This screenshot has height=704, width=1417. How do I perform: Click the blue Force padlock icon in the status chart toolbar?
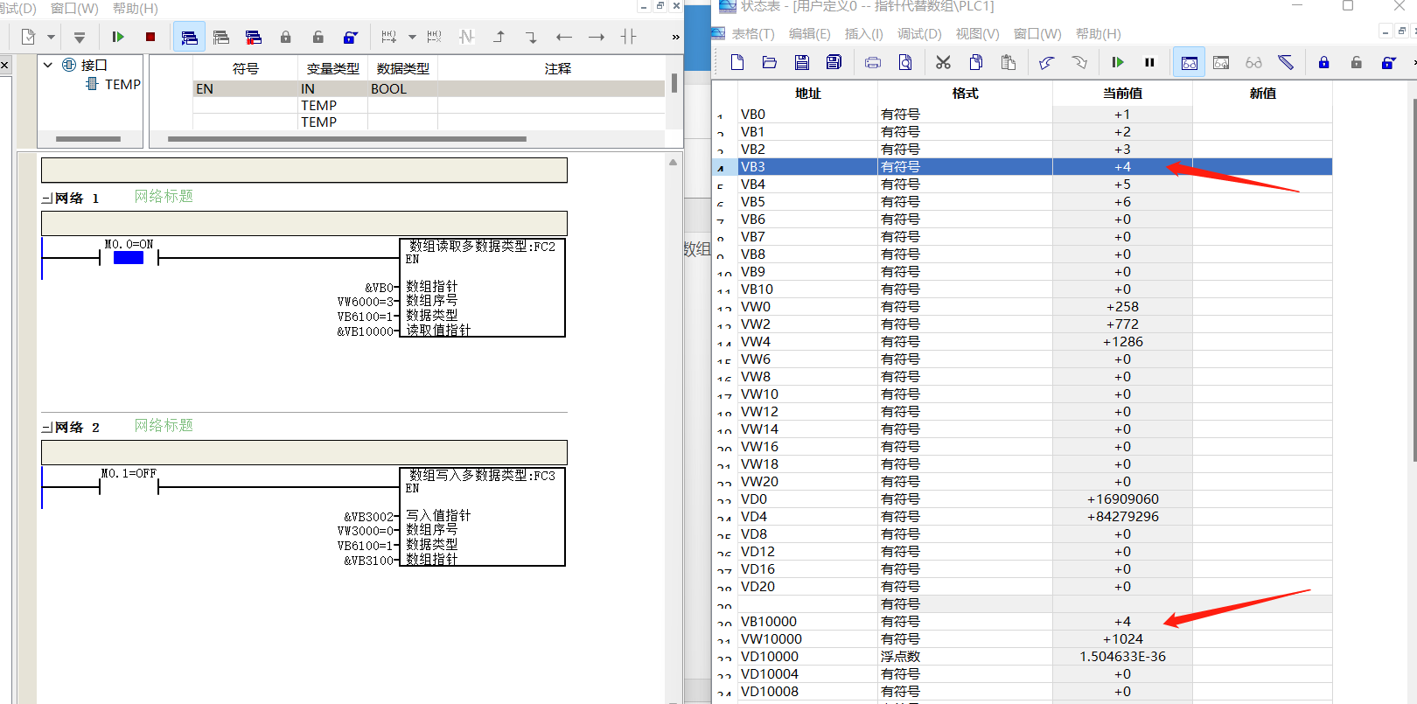(1323, 62)
